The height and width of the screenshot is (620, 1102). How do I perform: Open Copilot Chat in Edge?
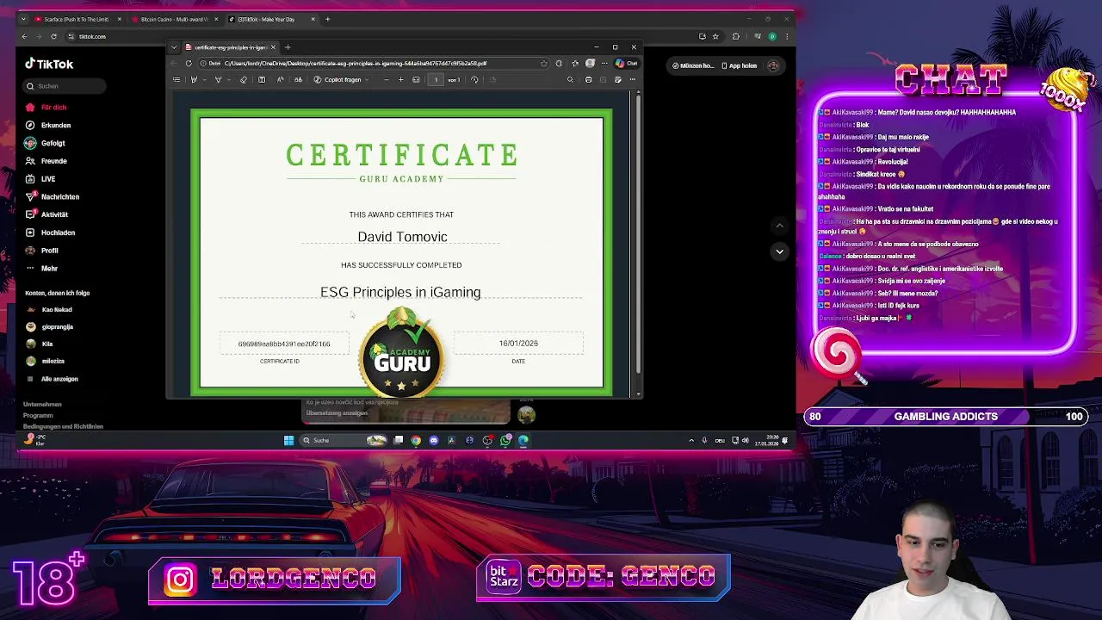[x=626, y=64]
